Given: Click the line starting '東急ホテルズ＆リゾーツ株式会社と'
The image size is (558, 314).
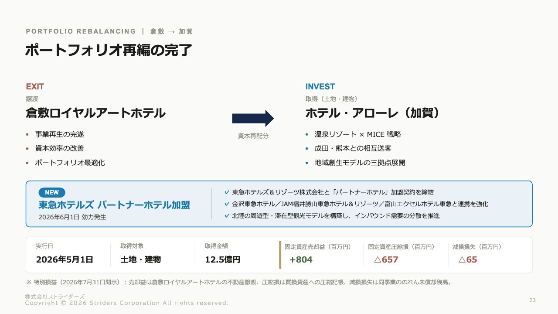Looking at the screenshot, I should pos(333,192).
